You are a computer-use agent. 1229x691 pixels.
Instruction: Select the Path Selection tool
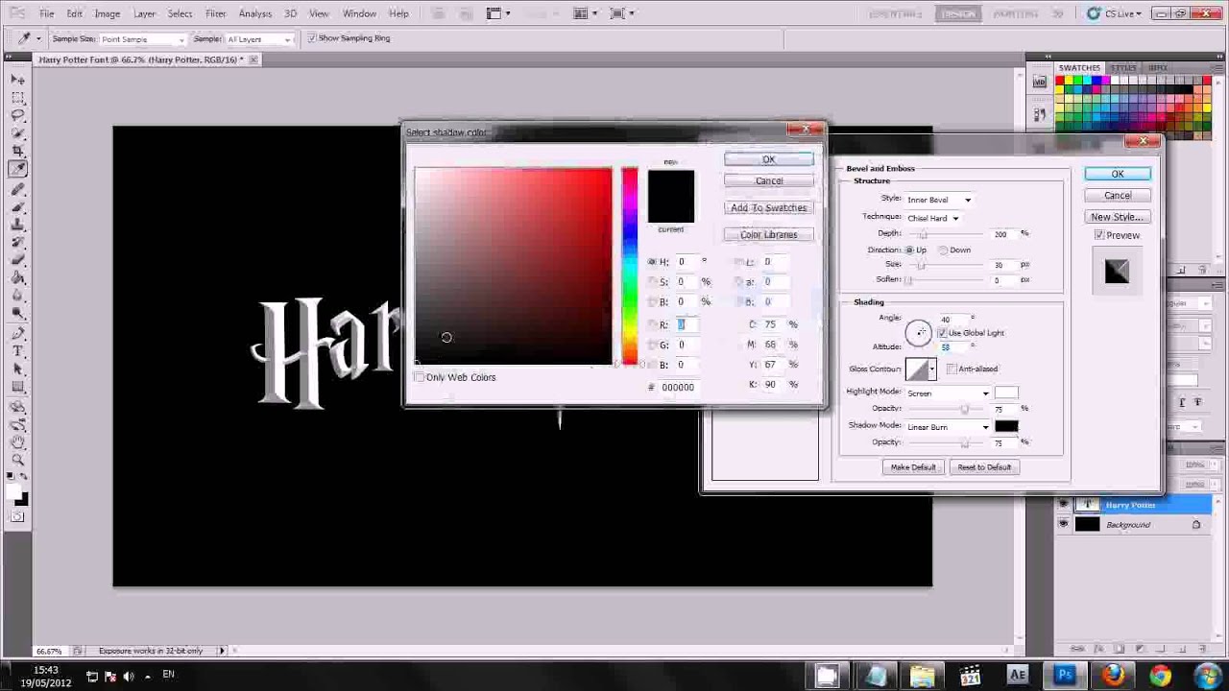tap(18, 369)
